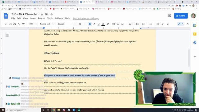199x112 pixels.
Task: Toggle Underline formatting
Action: coord(98,24)
